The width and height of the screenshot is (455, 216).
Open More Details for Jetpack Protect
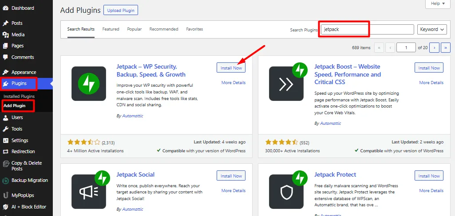[x=431, y=191]
